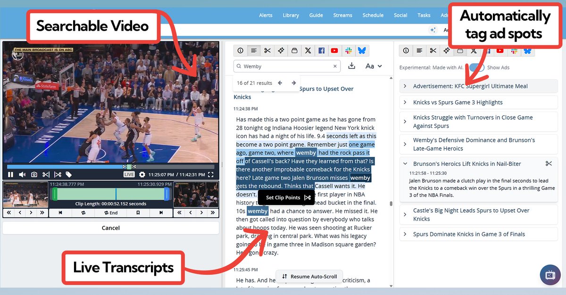566x295 pixels.
Task: Click the loop End button
Action: (111, 213)
